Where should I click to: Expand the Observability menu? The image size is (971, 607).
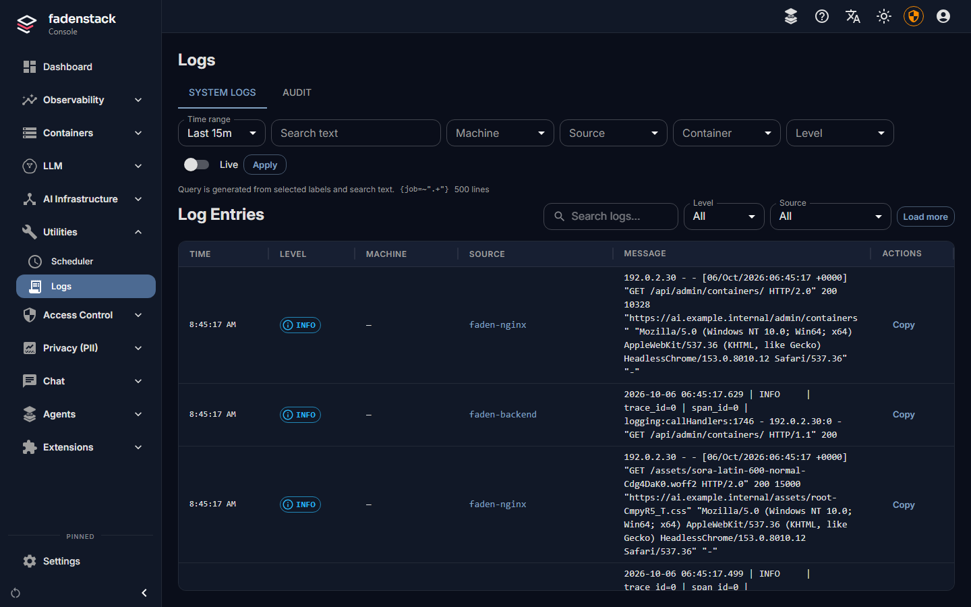point(86,100)
